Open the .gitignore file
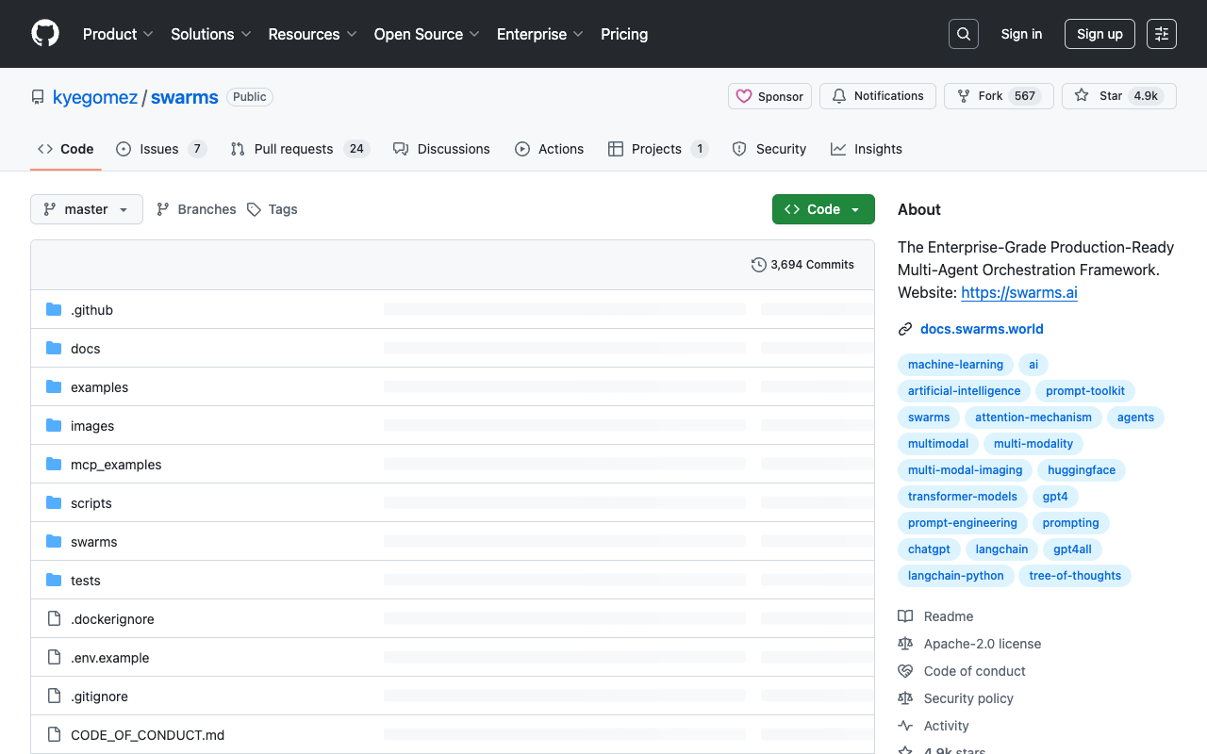This screenshot has height=754, width=1207. (99, 697)
